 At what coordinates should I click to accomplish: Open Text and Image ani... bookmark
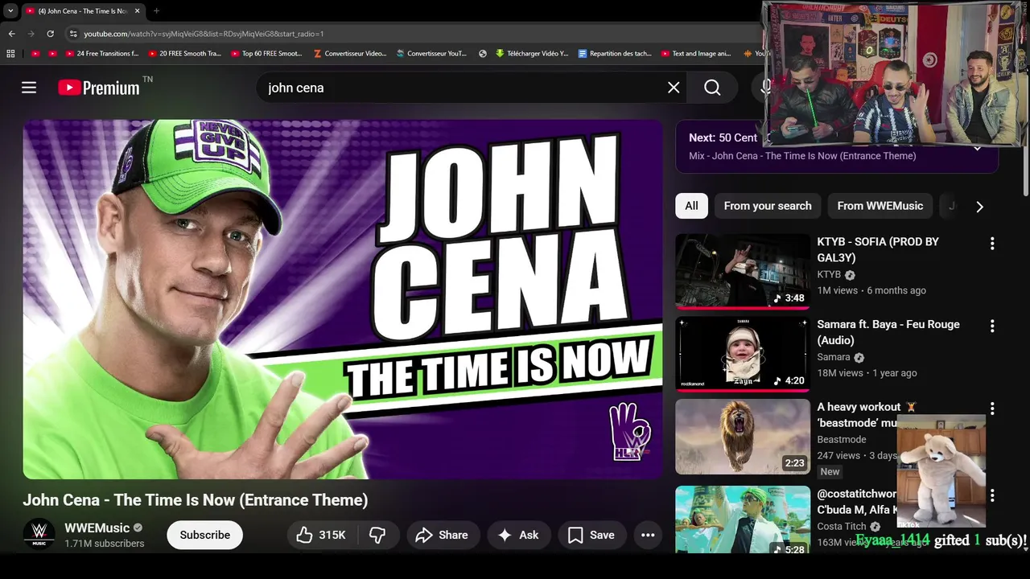click(696, 54)
